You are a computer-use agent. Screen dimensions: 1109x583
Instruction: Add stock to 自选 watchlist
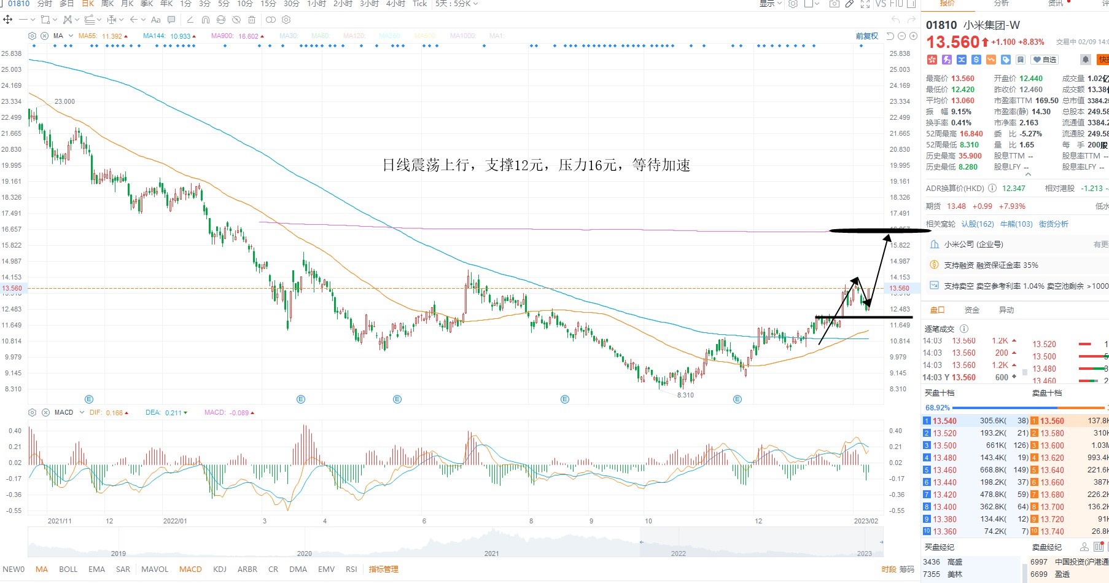click(x=1045, y=60)
